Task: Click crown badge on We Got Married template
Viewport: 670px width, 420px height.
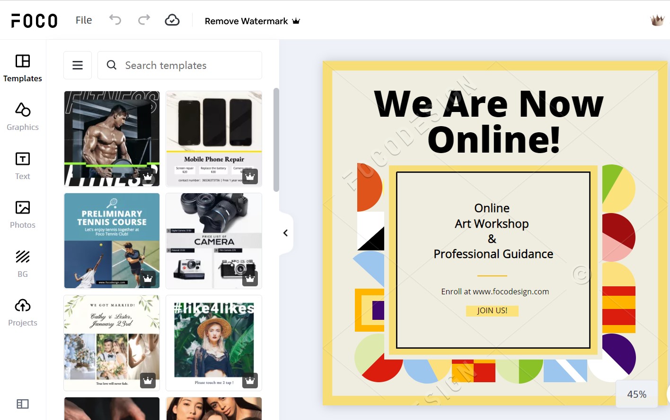Action: tap(148, 380)
